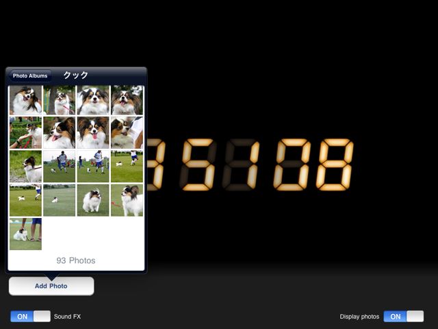Screen dimensions: 438x329
Task: Choose second-row dog with tongue out left
Action: [60, 132]
